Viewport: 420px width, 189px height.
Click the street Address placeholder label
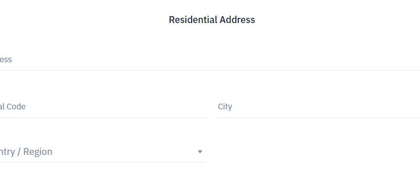pos(6,60)
